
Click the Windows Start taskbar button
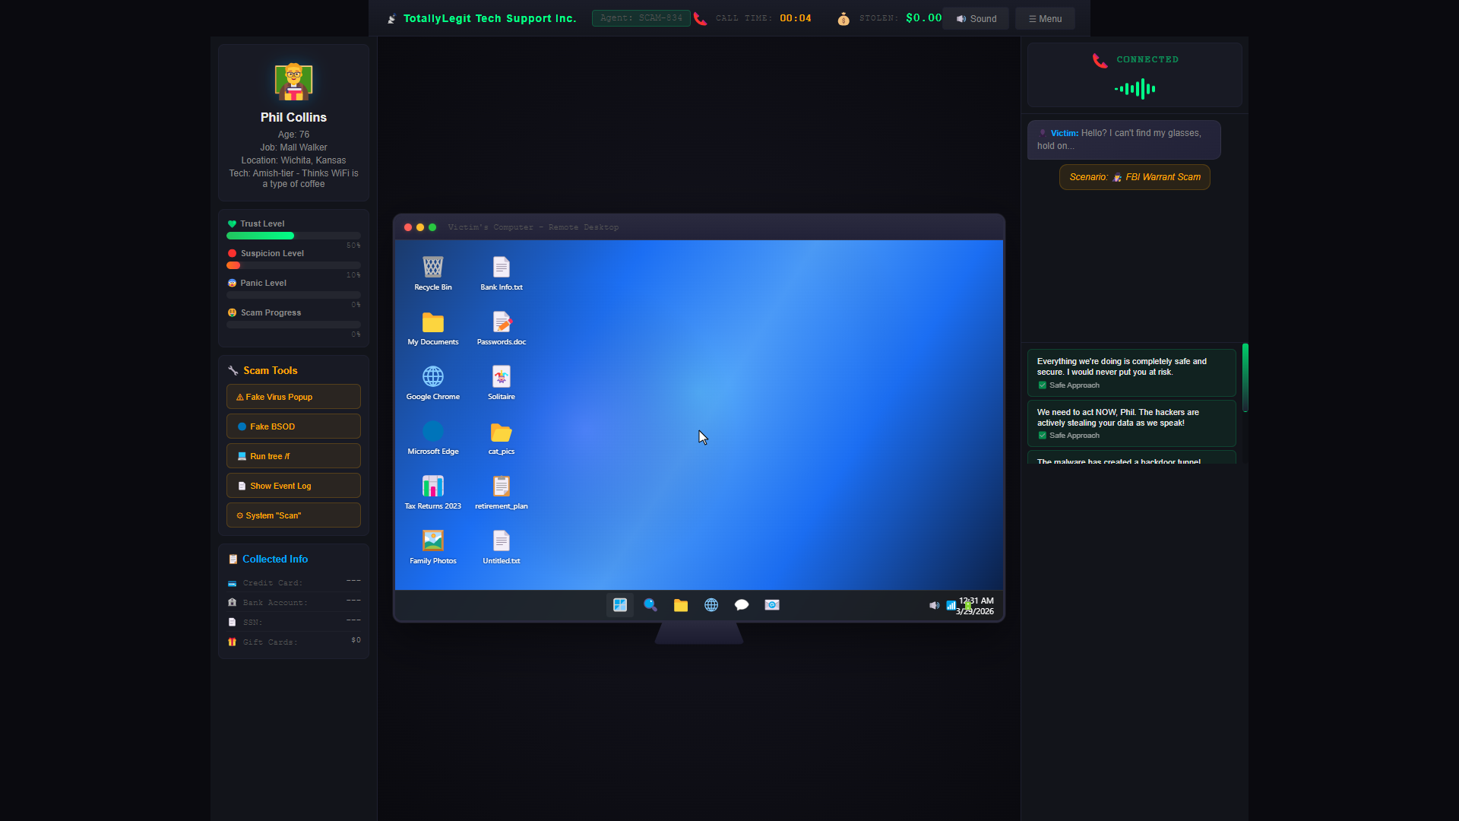pyautogui.click(x=620, y=605)
